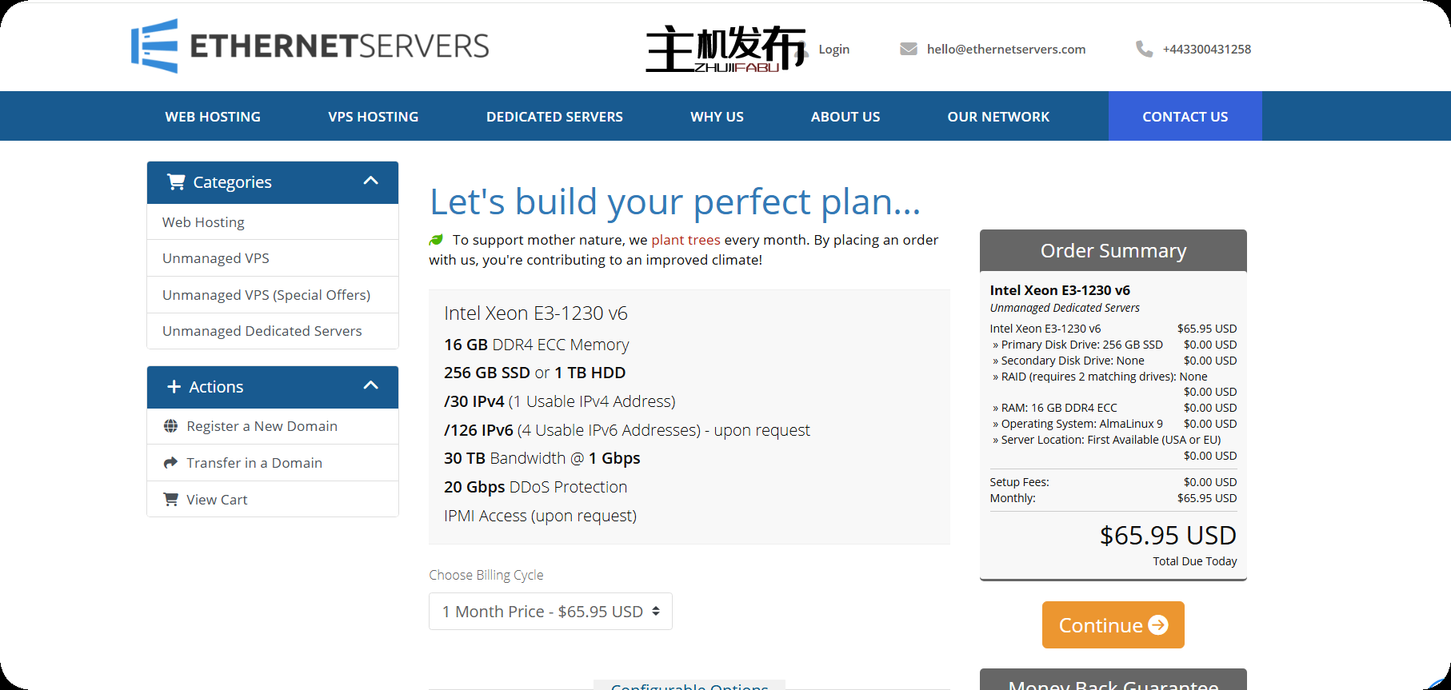Click the EthernetServers logo icon
1451x690 pixels.
(x=154, y=46)
